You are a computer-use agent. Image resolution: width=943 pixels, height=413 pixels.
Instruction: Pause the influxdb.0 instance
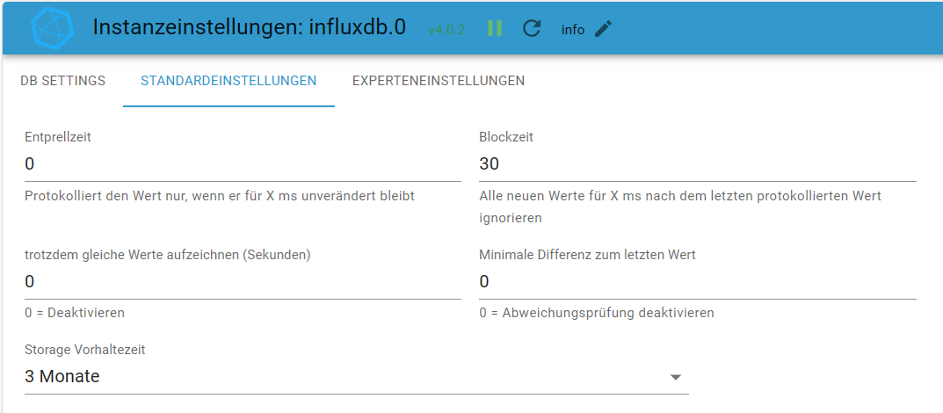[495, 28]
